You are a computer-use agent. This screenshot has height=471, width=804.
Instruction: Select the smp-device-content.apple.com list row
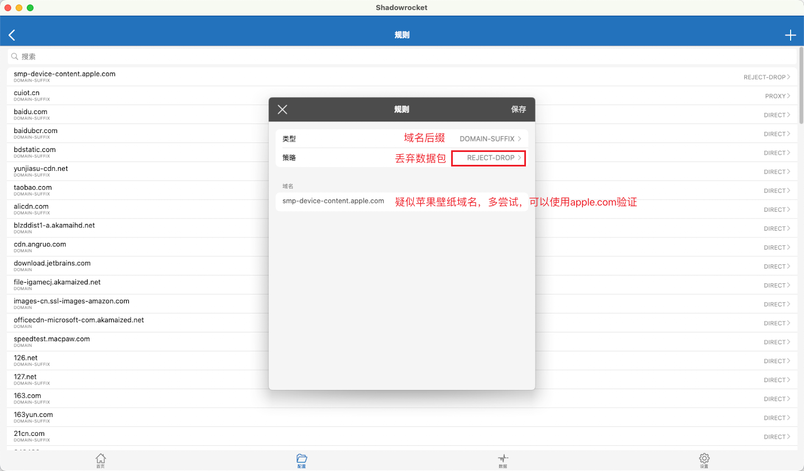[402, 77]
